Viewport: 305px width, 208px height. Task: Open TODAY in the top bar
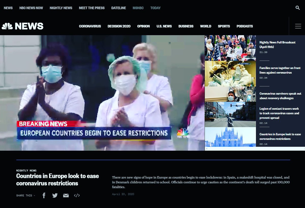pyautogui.click(x=156, y=8)
